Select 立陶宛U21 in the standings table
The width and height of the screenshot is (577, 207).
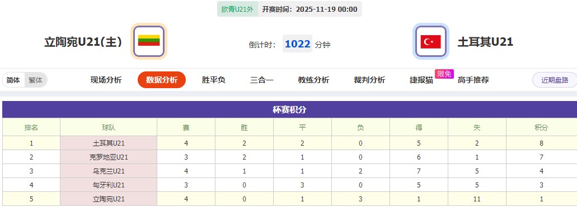(x=109, y=199)
